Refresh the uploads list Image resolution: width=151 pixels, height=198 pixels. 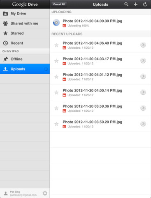pyautogui.click(x=145, y=5)
